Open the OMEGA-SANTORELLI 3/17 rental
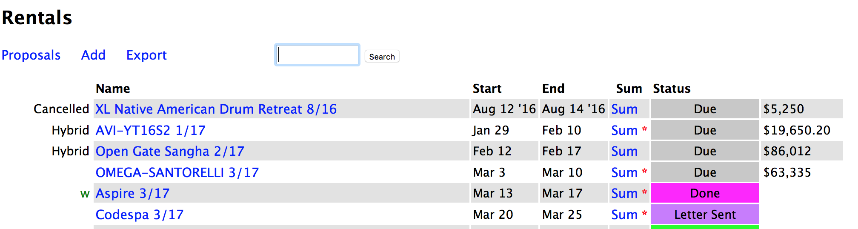The width and height of the screenshot is (858, 229). (x=177, y=173)
